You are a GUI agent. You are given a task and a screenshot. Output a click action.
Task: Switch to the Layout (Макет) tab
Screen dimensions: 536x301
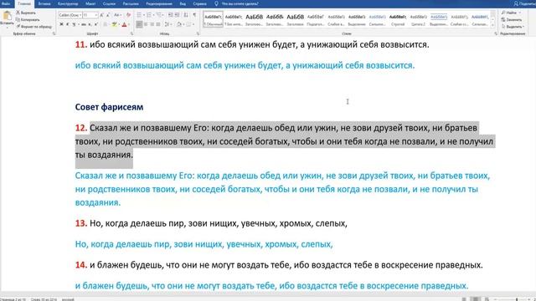[90, 3]
